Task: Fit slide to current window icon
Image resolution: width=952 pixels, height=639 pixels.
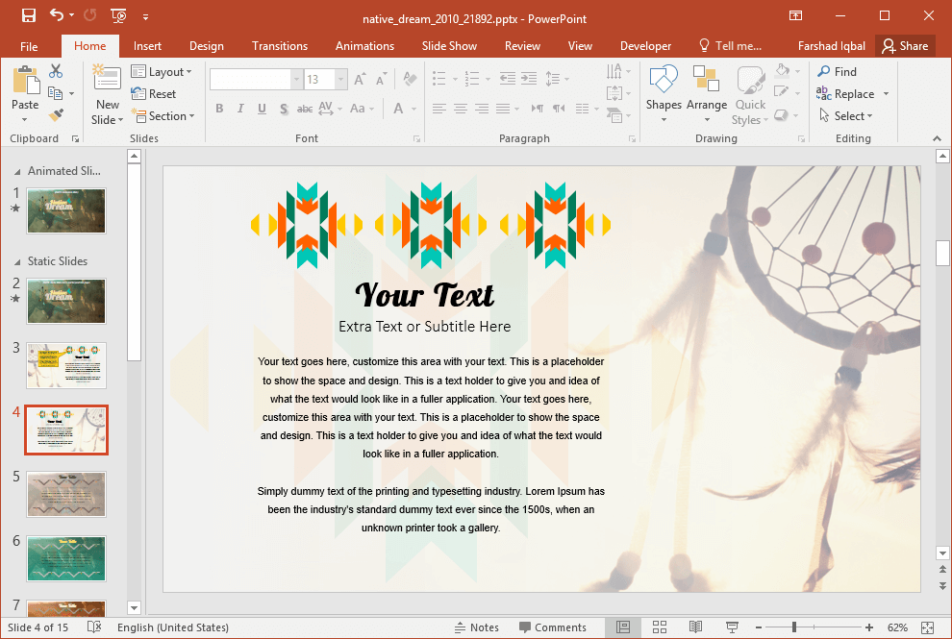Action: [927, 627]
